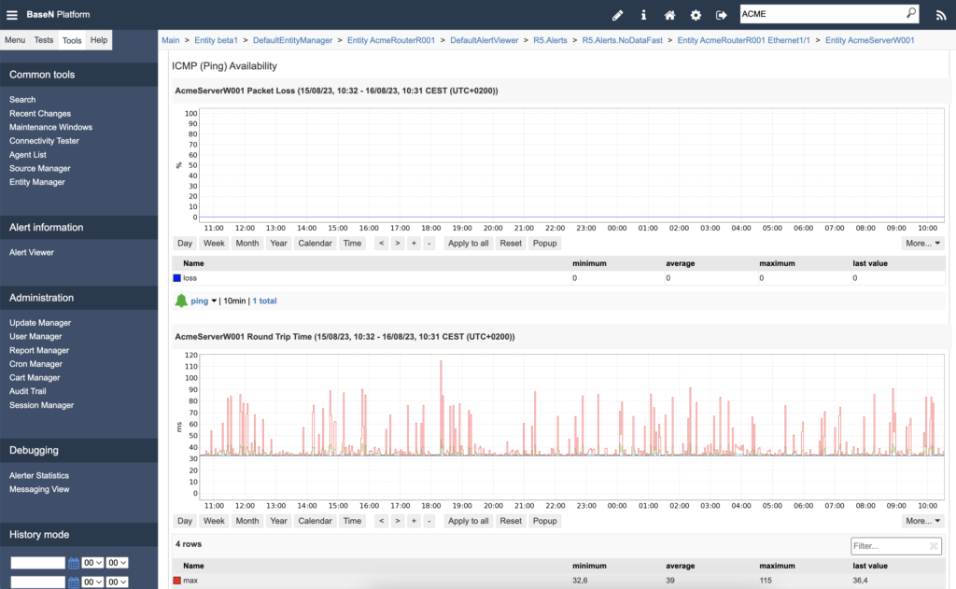The width and height of the screenshot is (956, 589).
Task: Switch to the Tests tab
Action: (43, 40)
